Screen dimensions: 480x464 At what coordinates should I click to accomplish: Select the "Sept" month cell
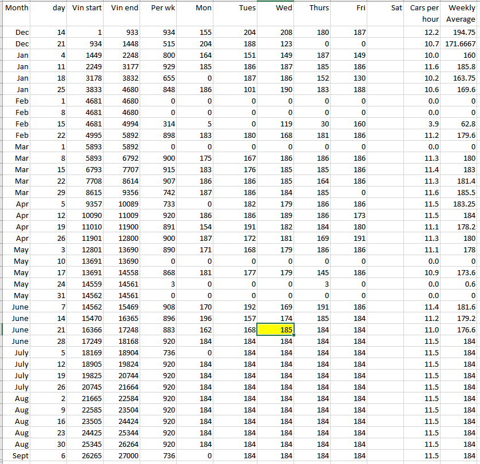[17, 455]
